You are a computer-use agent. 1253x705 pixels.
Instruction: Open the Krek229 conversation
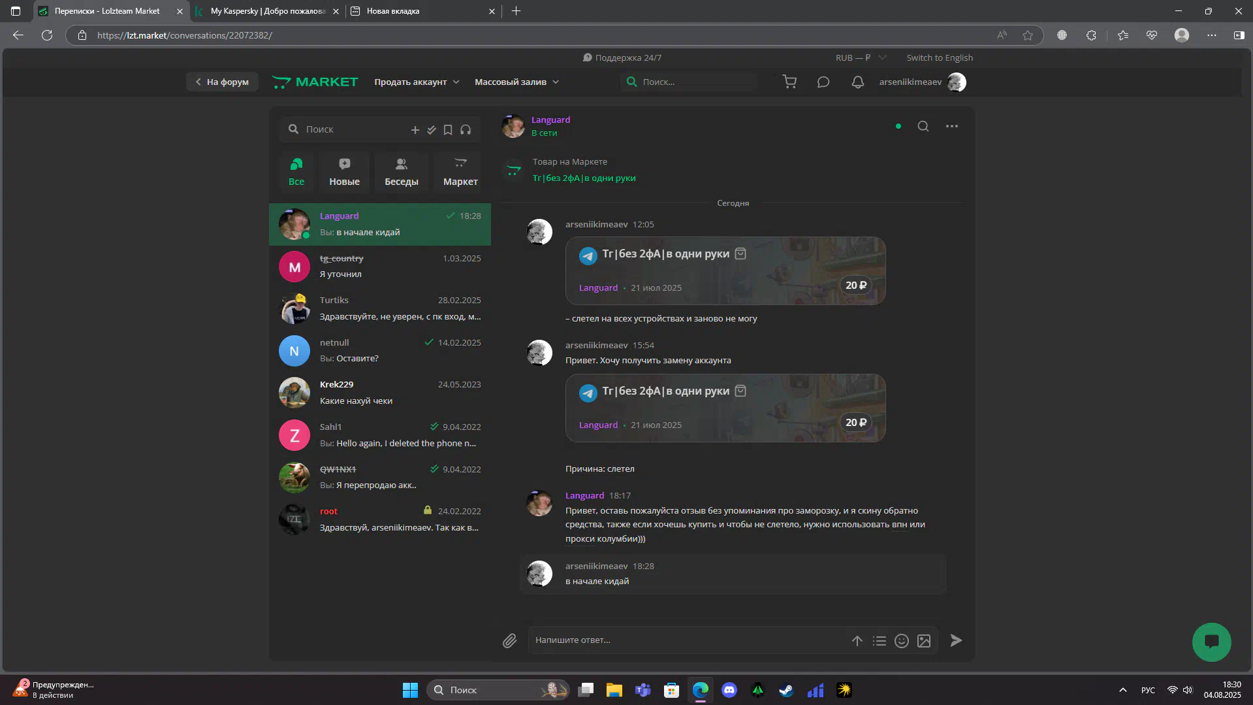(x=380, y=393)
